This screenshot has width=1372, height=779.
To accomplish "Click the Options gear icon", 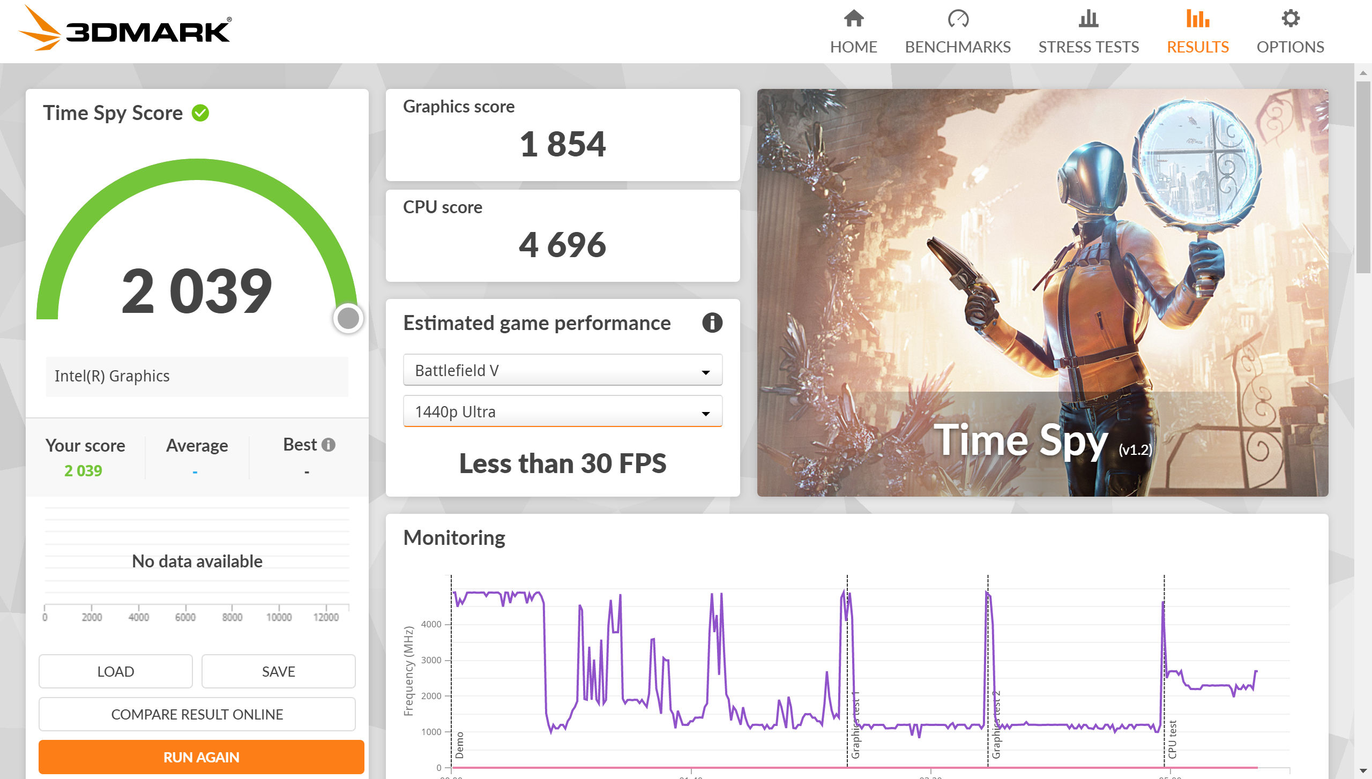I will pyautogui.click(x=1291, y=19).
